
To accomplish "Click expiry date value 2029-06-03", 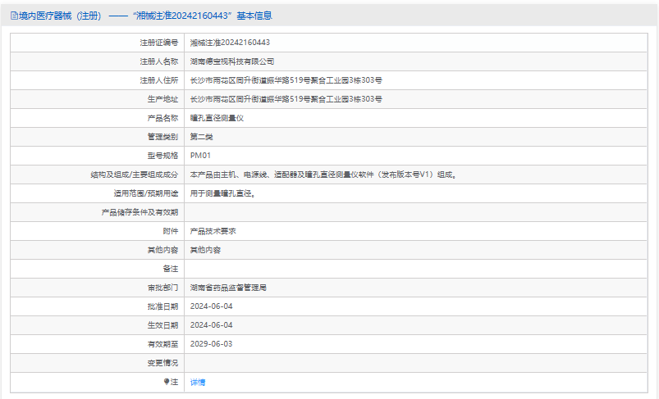I will coord(212,344).
